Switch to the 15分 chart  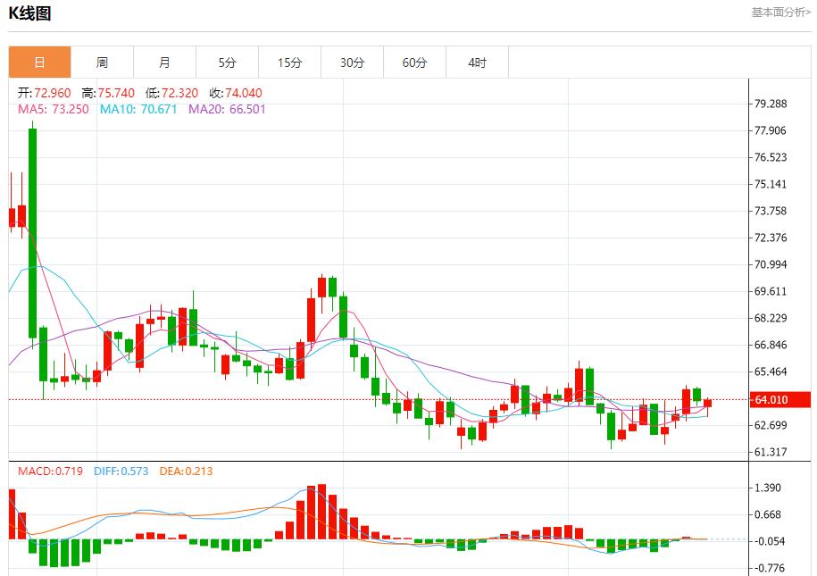(x=288, y=62)
